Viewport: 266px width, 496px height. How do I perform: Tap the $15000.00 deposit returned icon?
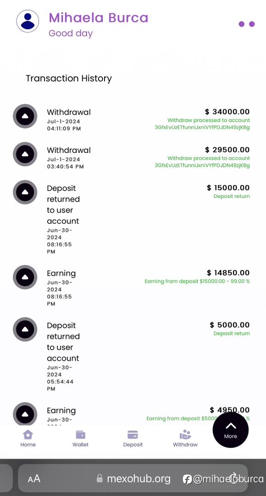(25, 192)
